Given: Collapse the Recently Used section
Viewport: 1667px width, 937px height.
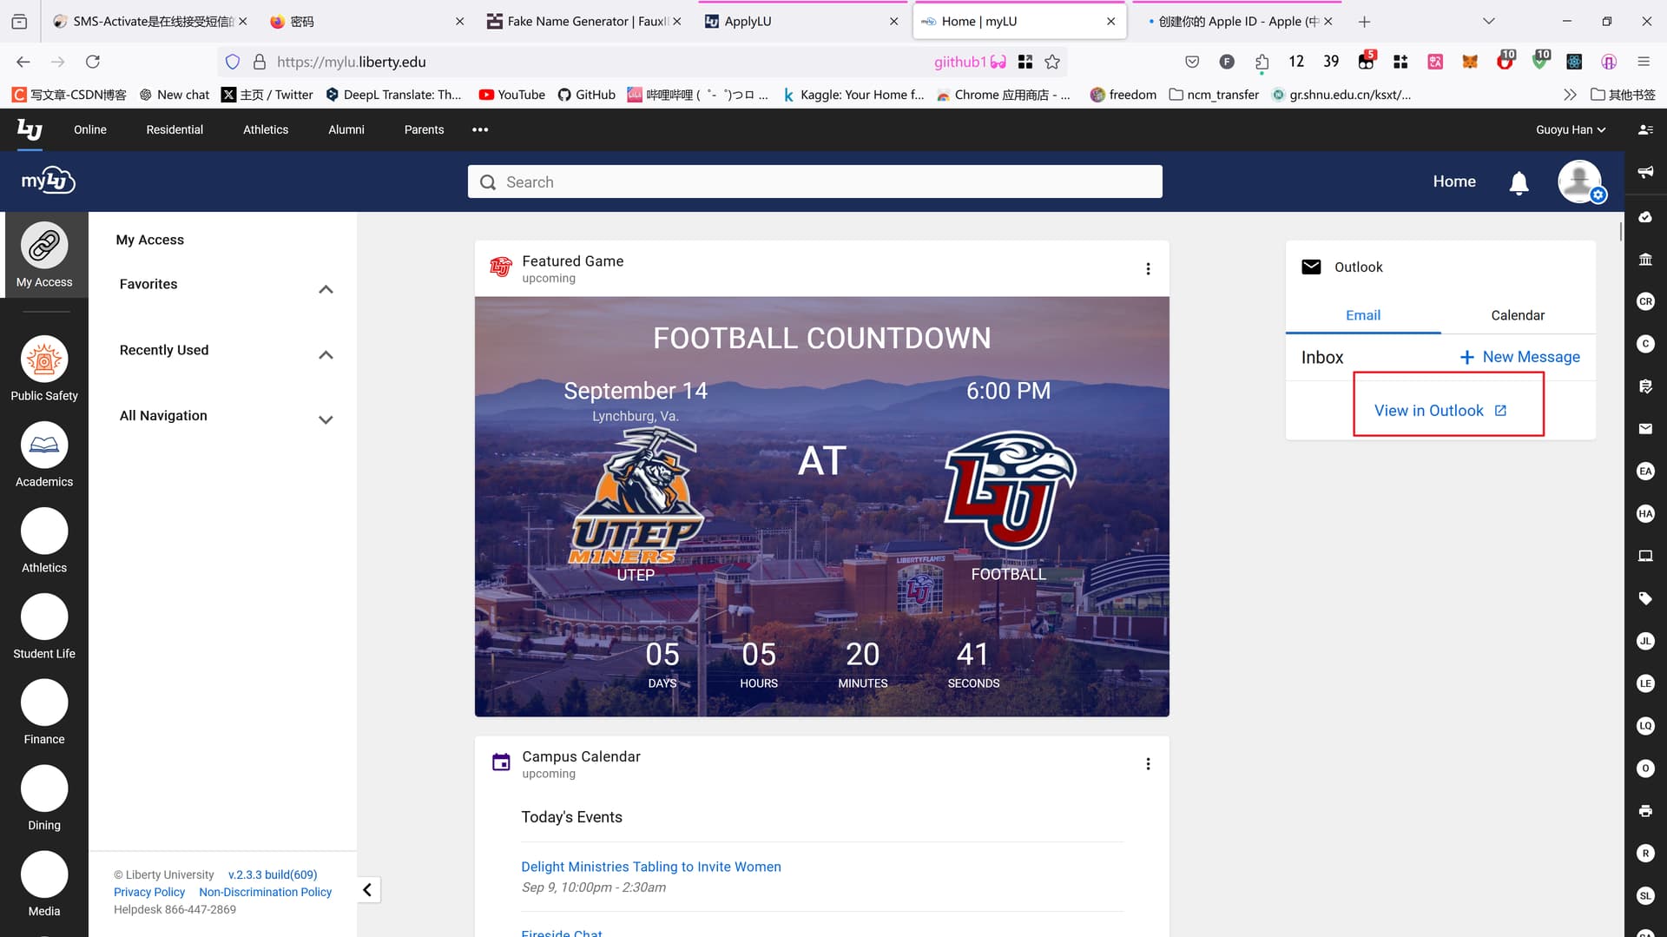Looking at the screenshot, I should pos(326,354).
